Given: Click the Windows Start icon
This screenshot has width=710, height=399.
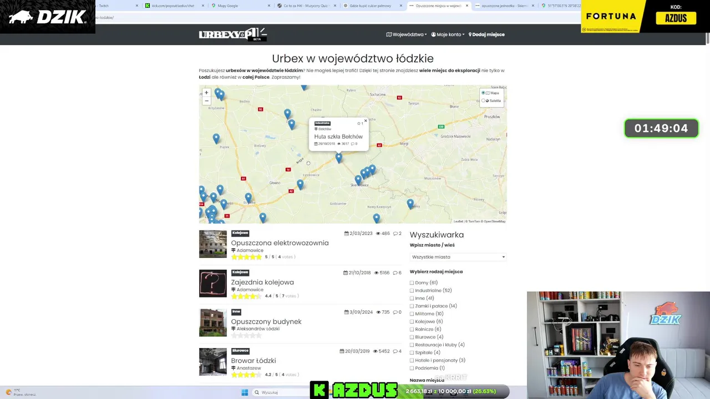Looking at the screenshot, I should pos(245,392).
